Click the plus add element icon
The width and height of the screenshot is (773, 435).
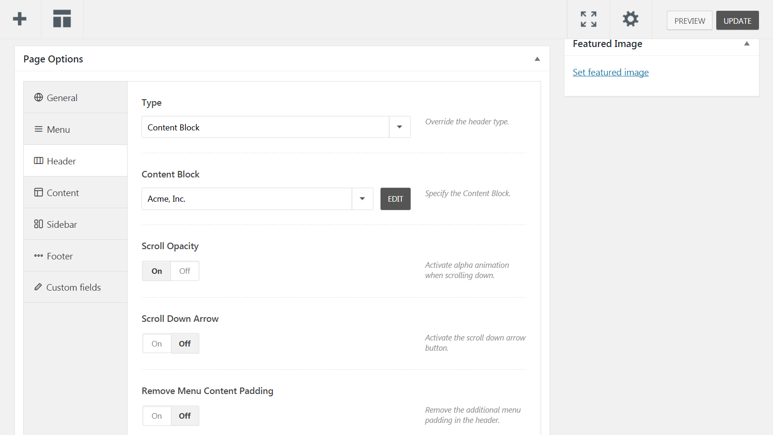point(20,19)
